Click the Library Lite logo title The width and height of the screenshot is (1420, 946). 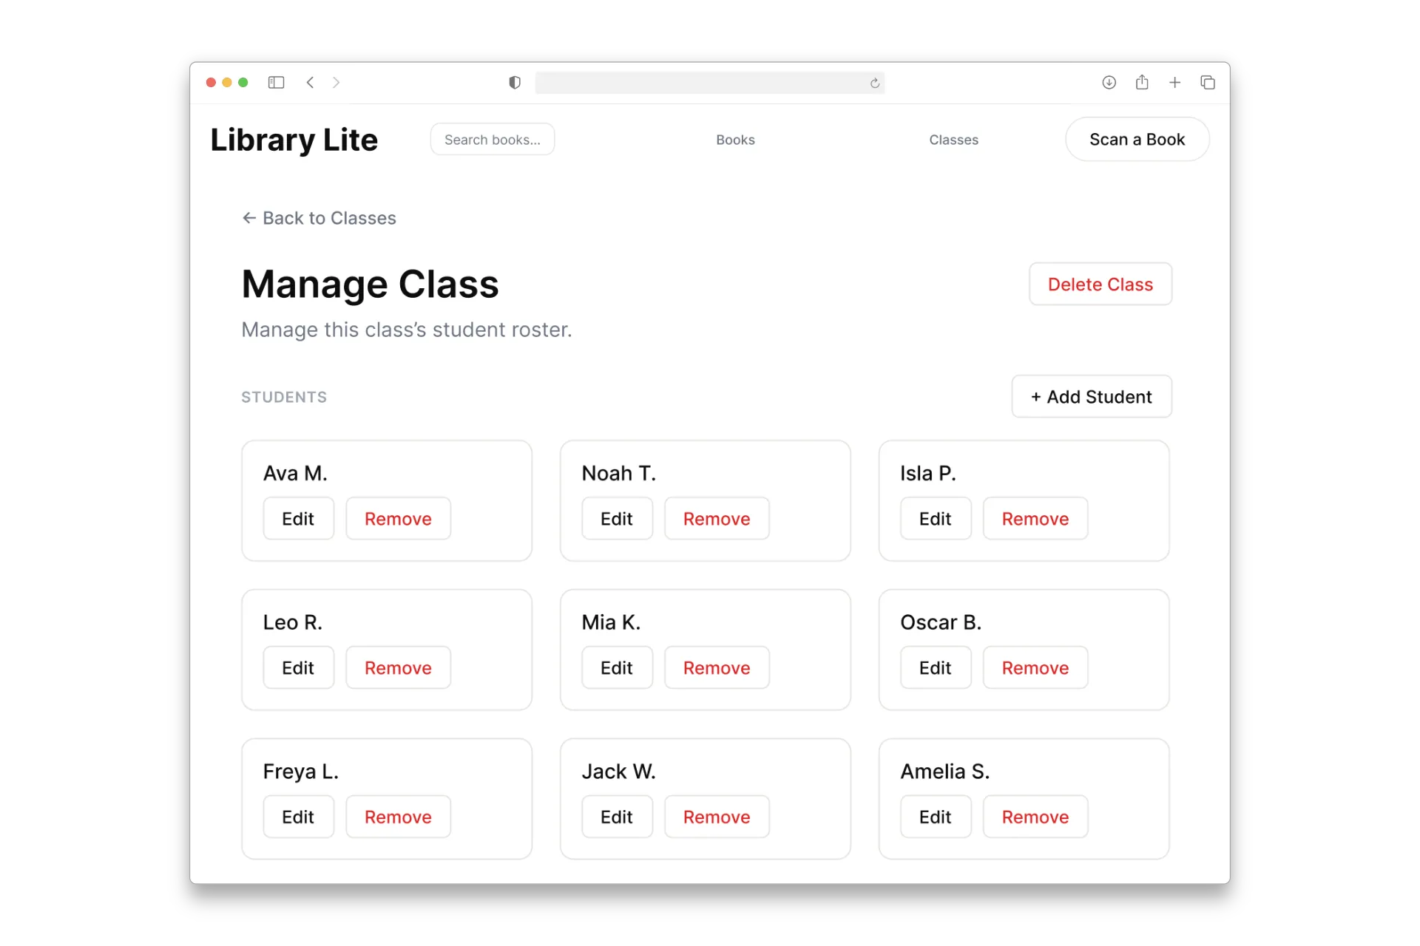pyautogui.click(x=294, y=140)
